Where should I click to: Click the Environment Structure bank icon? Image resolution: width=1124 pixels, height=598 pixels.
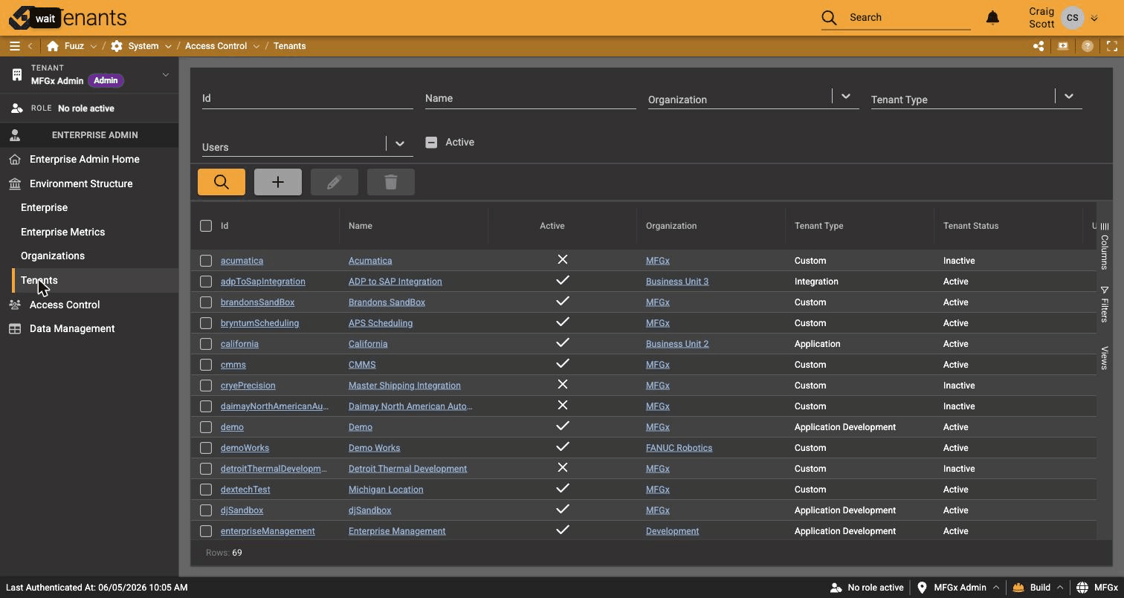tap(15, 183)
